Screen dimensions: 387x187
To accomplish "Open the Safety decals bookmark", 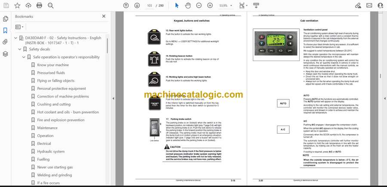I will 40,49.
